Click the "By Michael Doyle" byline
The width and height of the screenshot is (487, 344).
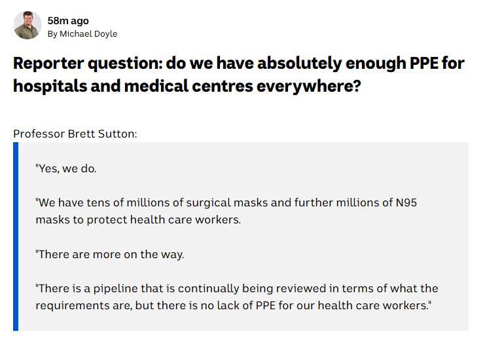click(x=82, y=33)
